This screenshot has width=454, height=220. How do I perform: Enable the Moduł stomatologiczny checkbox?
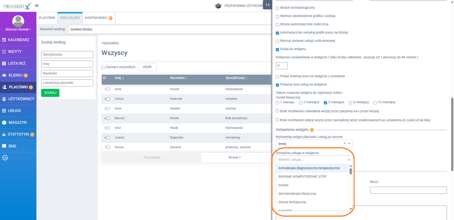[278, 8]
